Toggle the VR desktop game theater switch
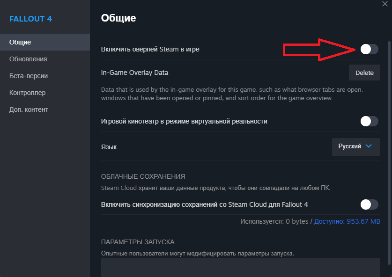 (x=369, y=121)
